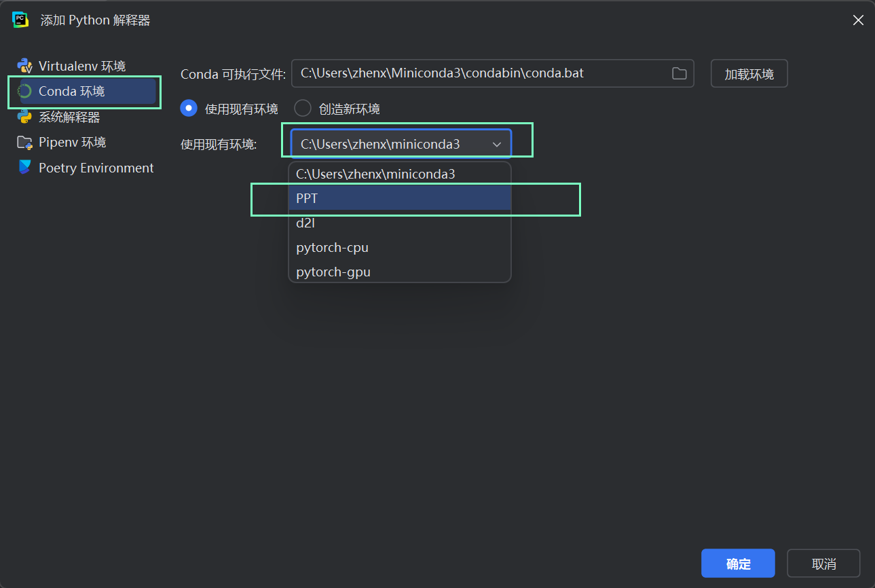Click the Conda environment ring icon
Viewport: 875px width, 588px height.
(25, 91)
